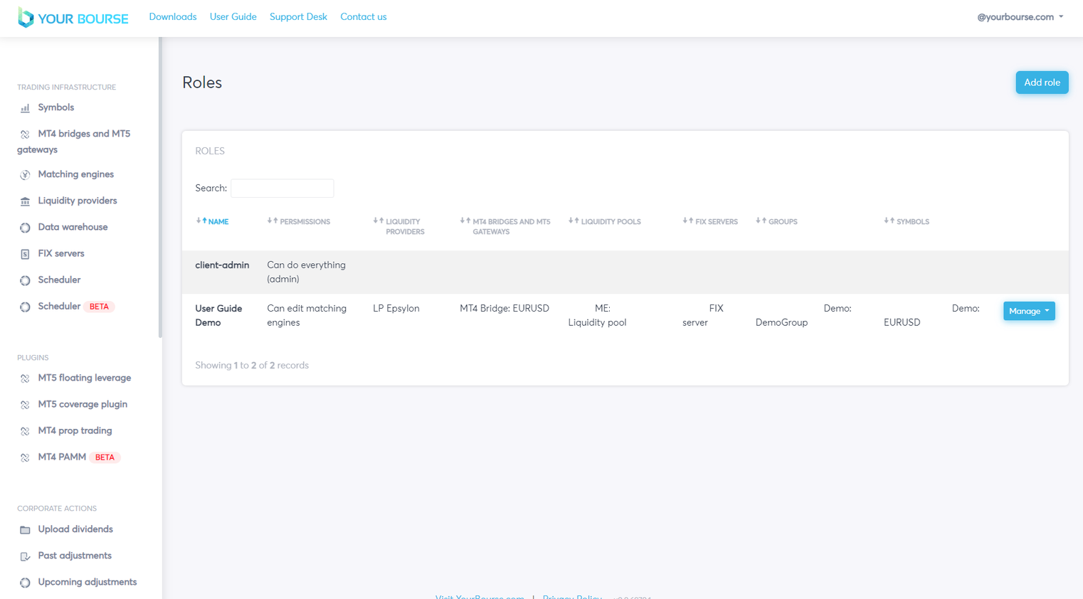This screenshot has height=599, width=1083.
Task: Click the Upload dividends folder icon
Action: coord(25,530)
